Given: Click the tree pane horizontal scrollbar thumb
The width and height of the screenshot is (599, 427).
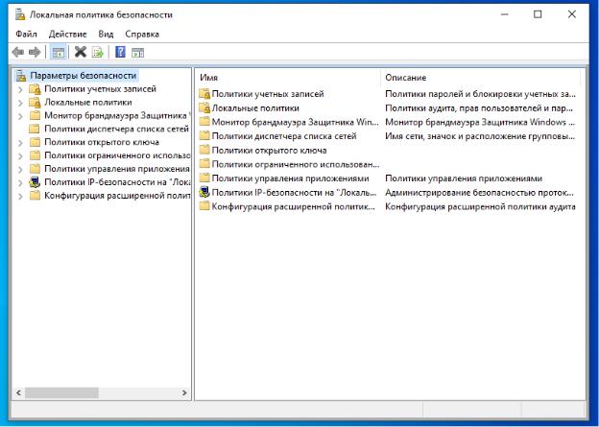Looking at the screenshot, I should [61, 392].
